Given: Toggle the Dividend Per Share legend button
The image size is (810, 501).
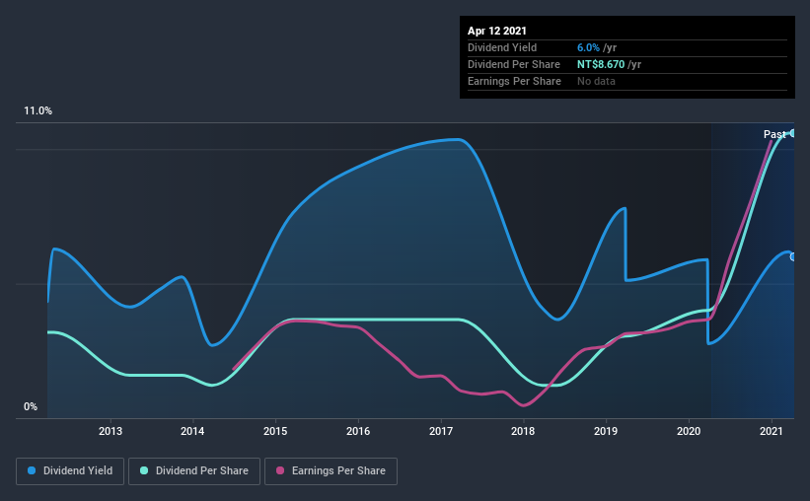Looking at the screenshot, I should pyautogui.click(x=194, y=471).
